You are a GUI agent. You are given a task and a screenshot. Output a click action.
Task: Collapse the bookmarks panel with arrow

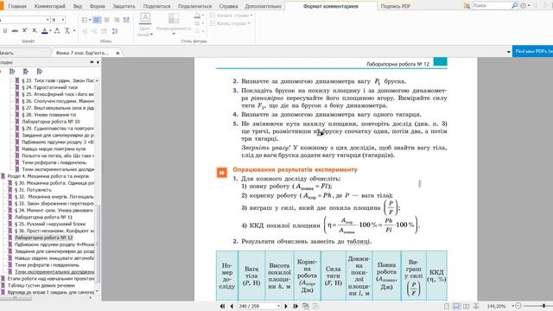(98, 62)
